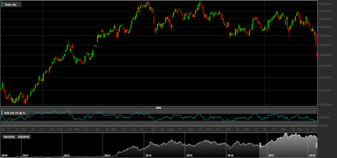Jump to 2013 in the overview timeline
Screen dimensions: 337x158
pyautogui.click(x=107, y=155)
